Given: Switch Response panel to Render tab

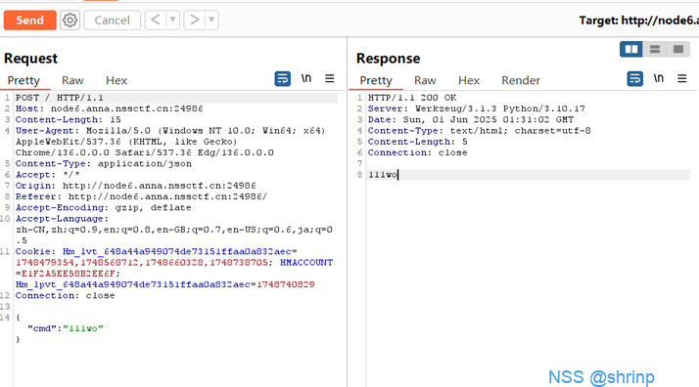Looking at the screenshot, I should click(x=521, y=80).
